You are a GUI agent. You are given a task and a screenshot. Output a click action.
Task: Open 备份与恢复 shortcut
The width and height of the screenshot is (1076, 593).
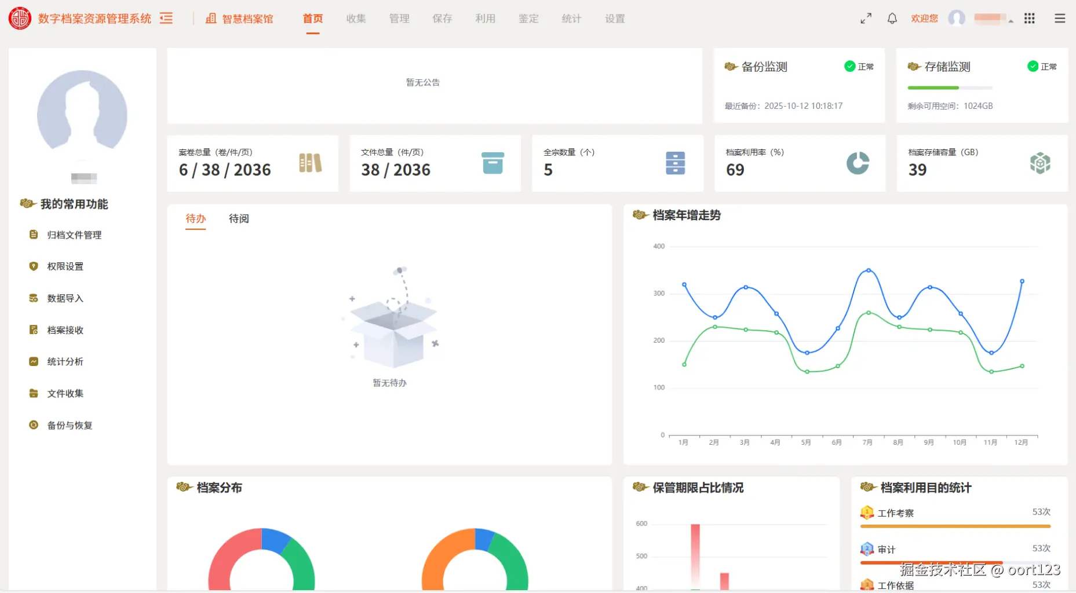(70, 425)
